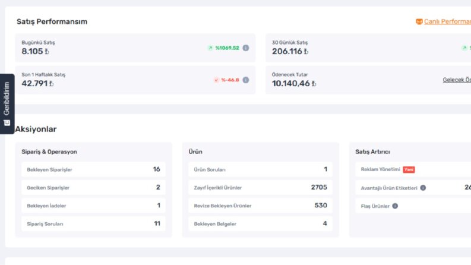The height and width of the screenshot is (265, 471).
Task: Click the Ürün card title
Action: coord(195,152)
